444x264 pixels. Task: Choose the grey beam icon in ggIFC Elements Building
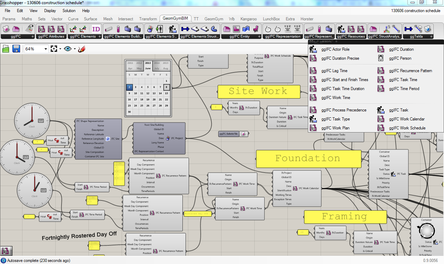pyautogui.click(x=108, y=29)
